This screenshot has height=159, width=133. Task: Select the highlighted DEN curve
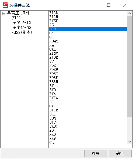pos(88,29)
